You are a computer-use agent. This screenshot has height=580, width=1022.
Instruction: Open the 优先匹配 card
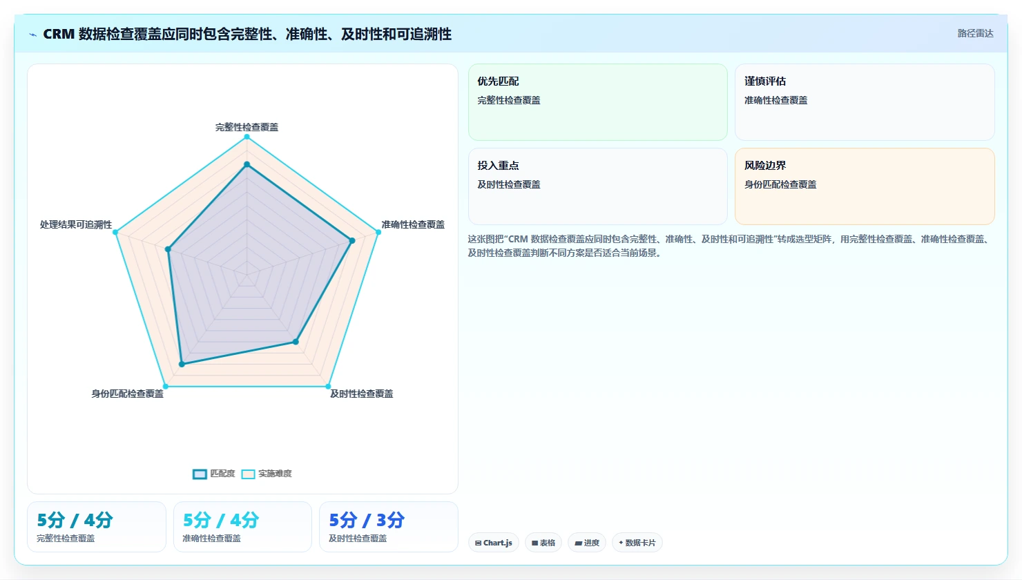[598, 102]
